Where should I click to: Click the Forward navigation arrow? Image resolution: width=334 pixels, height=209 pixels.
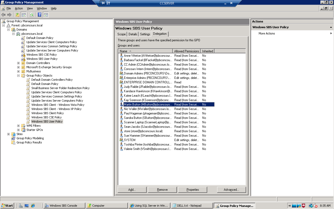tap(9, 15)
